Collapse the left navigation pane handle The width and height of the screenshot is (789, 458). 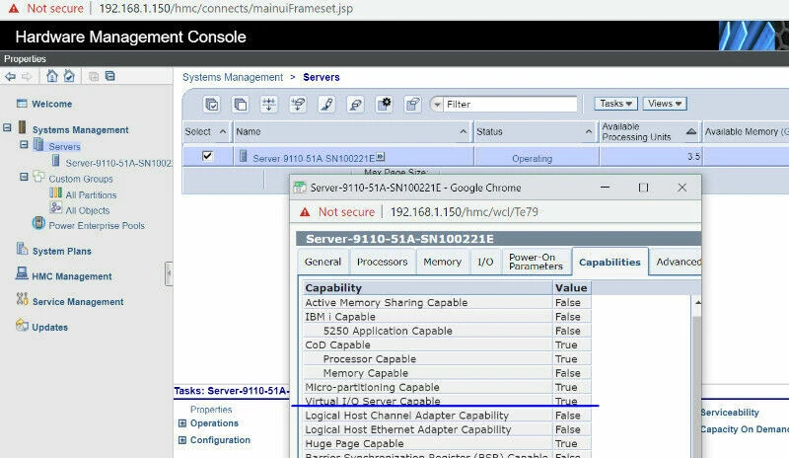point(169,273)
